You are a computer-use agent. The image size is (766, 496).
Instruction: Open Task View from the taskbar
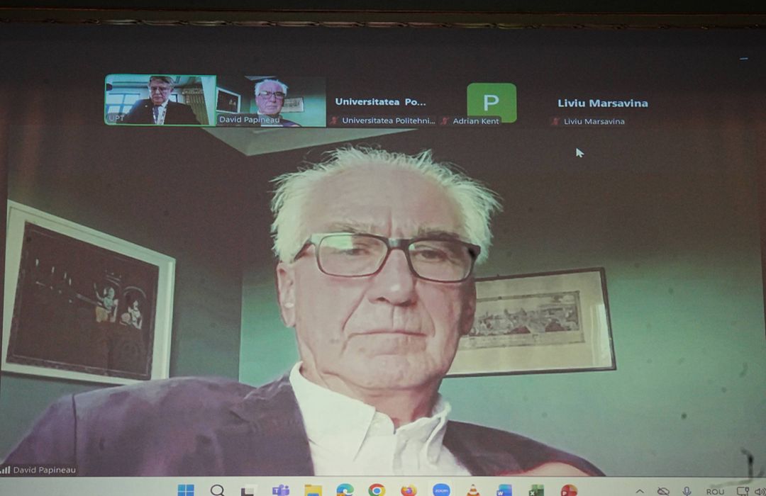tap(249, 490)
